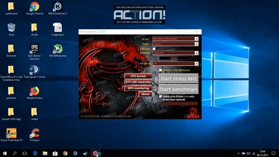Open the Audio folder on desktop
279x157 pixels.
pos(34,29)
